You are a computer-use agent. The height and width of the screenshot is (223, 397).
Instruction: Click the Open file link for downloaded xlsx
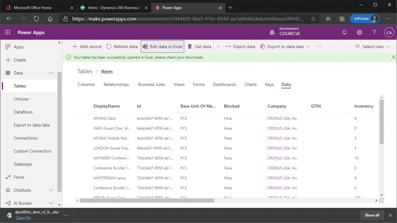[x=23, y=218]
